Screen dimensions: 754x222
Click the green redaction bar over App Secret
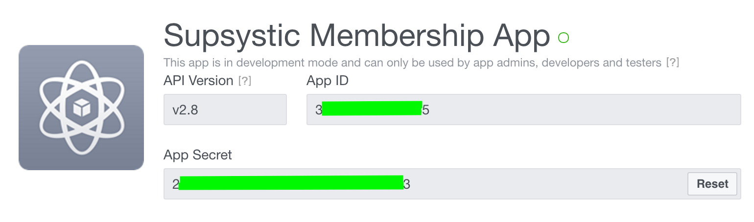(291, 183)
